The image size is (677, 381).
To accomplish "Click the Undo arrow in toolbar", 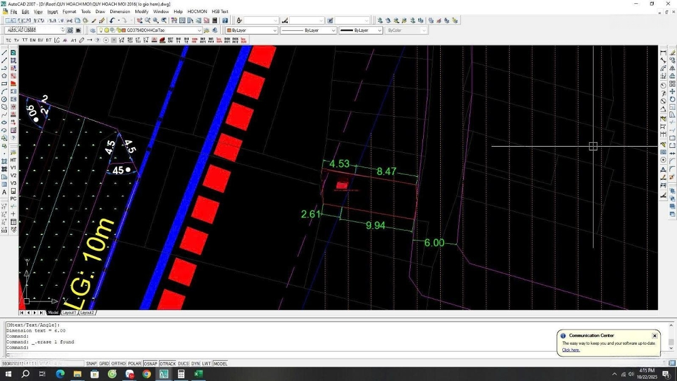I will pos(112,21).
